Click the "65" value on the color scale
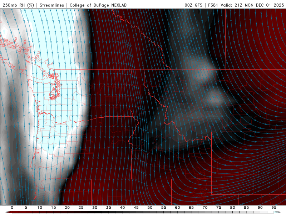This screenshot has height=214, width=286. click(191, 208)
